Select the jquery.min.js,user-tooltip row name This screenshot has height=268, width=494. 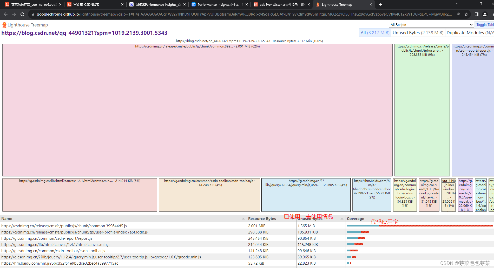point(101,257)
